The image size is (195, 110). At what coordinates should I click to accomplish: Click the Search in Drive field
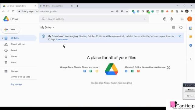pos(94,19)
